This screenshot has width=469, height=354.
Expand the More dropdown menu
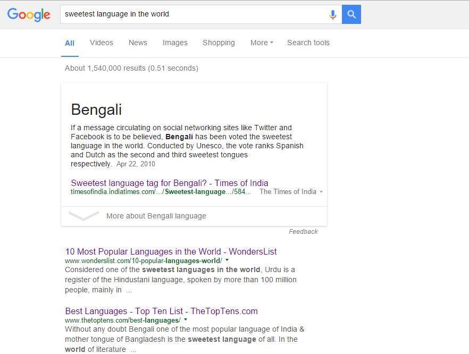(x=262, y=43)
